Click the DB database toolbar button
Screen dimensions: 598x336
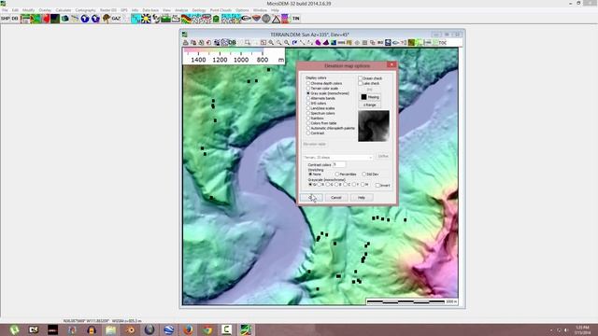[15, 19]
